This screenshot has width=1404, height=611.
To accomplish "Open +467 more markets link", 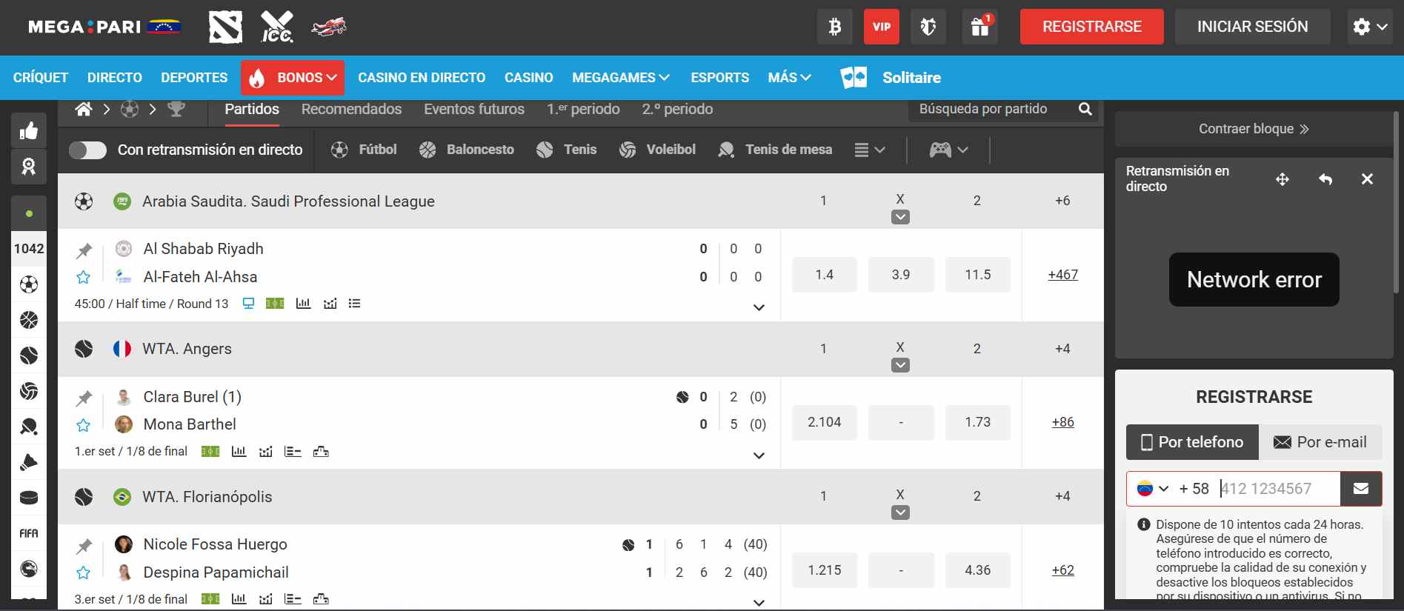I will 1063,275.
